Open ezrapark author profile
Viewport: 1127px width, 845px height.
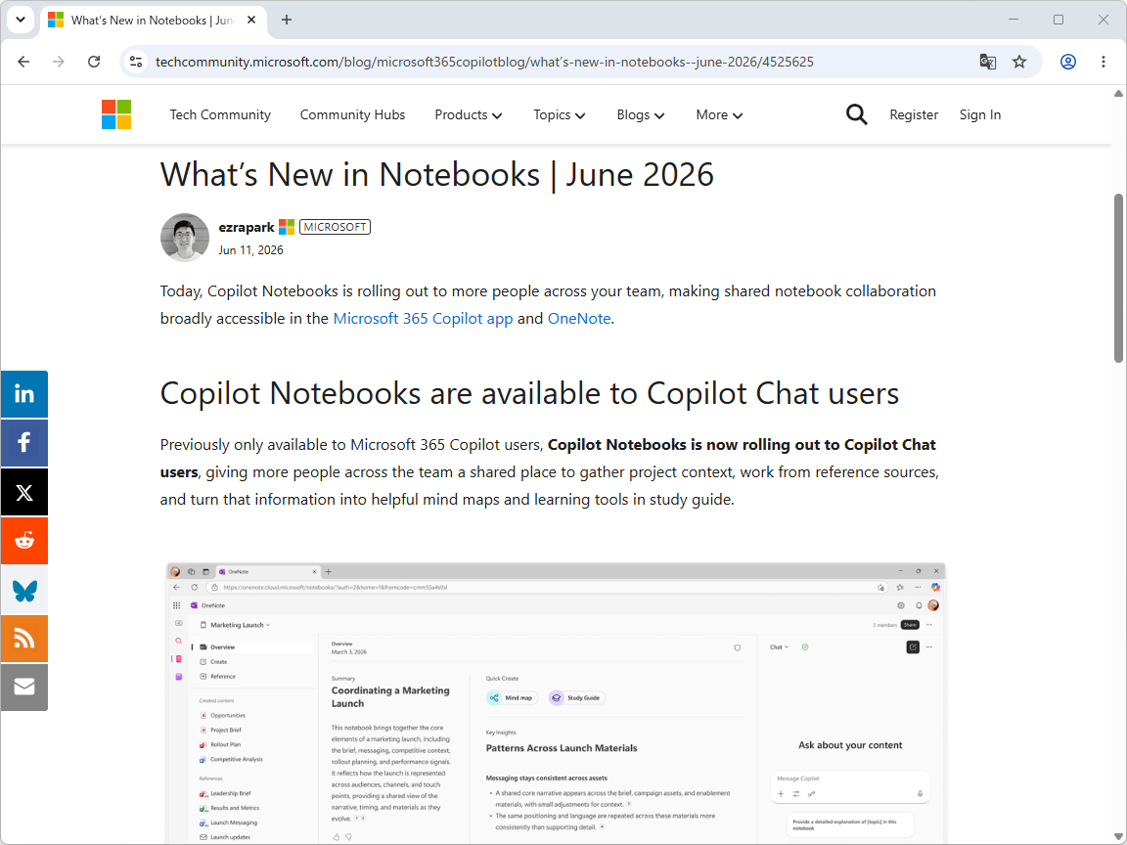coord(247,227)
